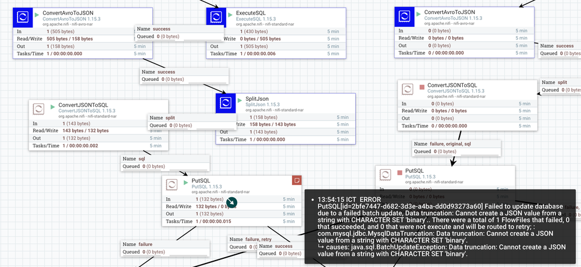Click the icon of the ConvertAvroToJSON processor with 505 bytes In
This screenshot has width=581, height=267.
pos(23,17)
